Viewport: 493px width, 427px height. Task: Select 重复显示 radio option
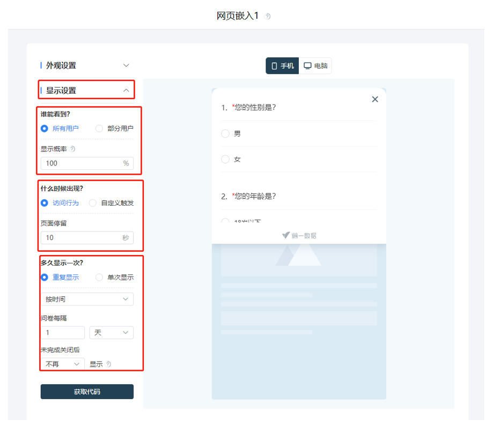[60, 277]
